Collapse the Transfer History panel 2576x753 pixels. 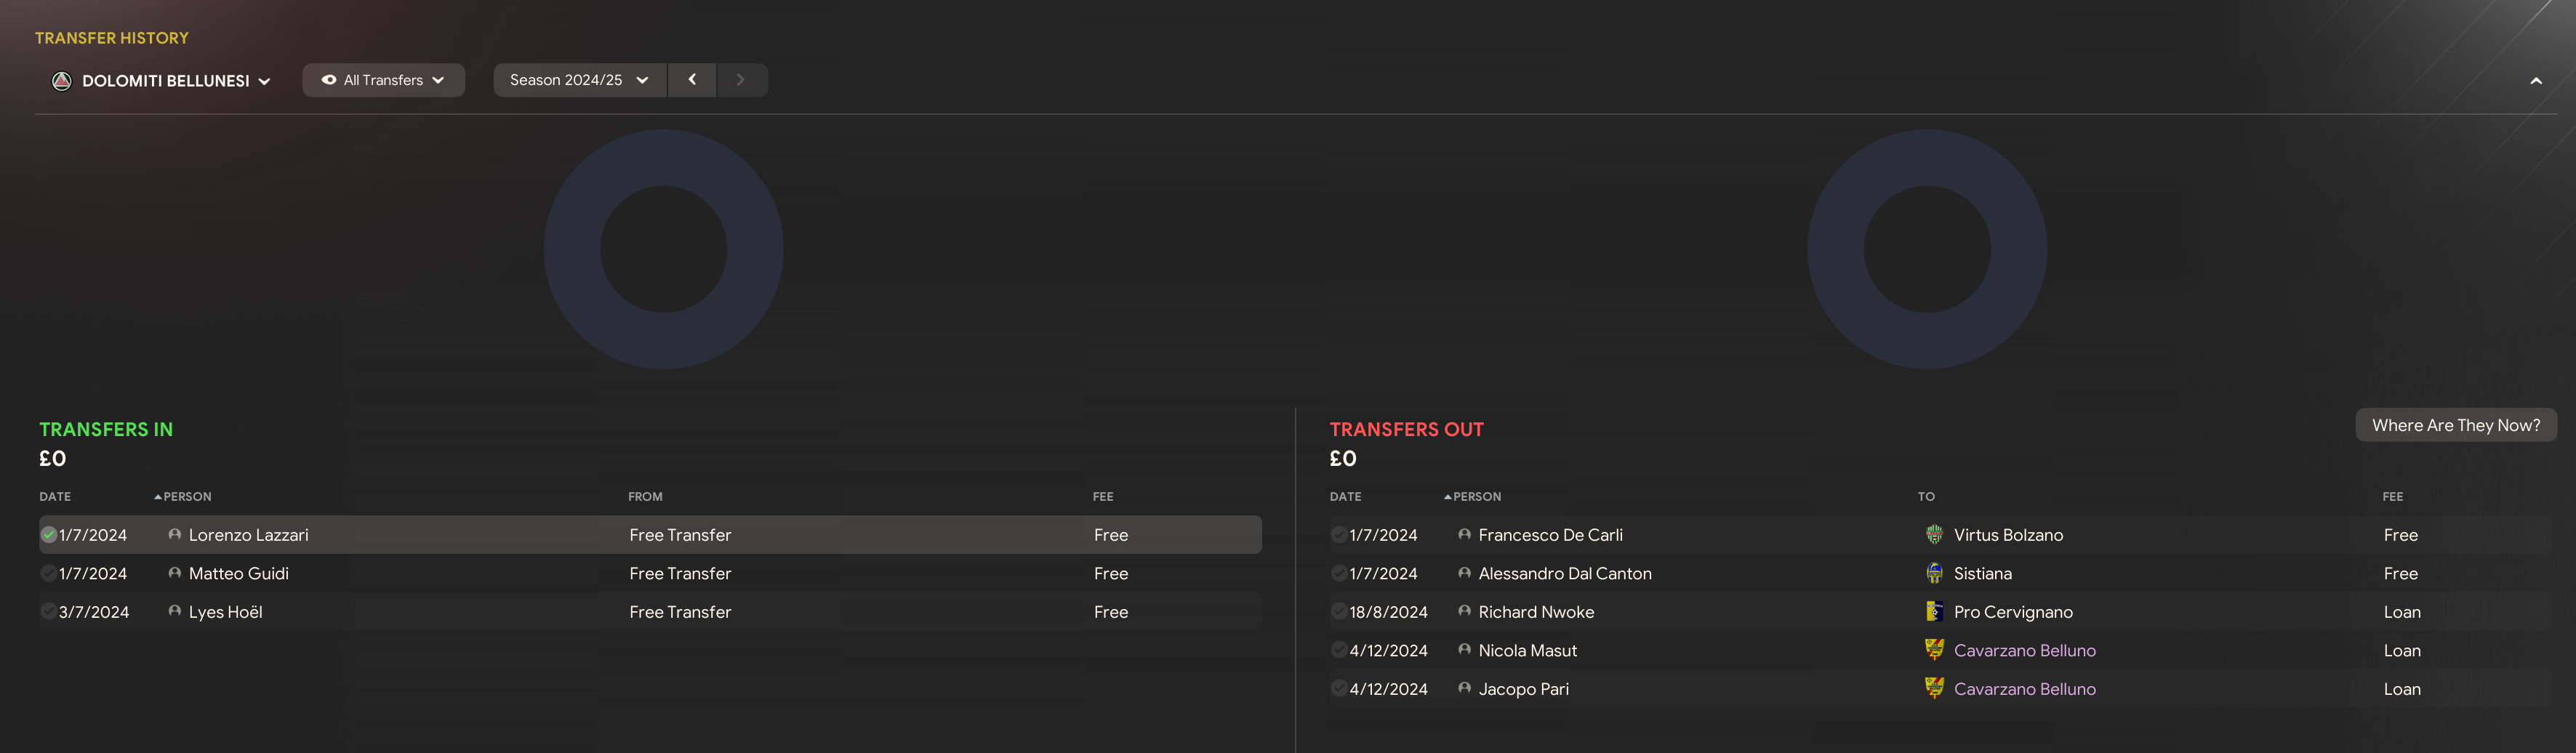tap(2535, 81)
